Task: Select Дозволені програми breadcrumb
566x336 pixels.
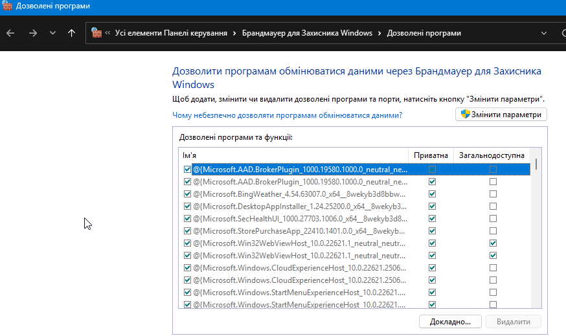Action: pos(424,33)
